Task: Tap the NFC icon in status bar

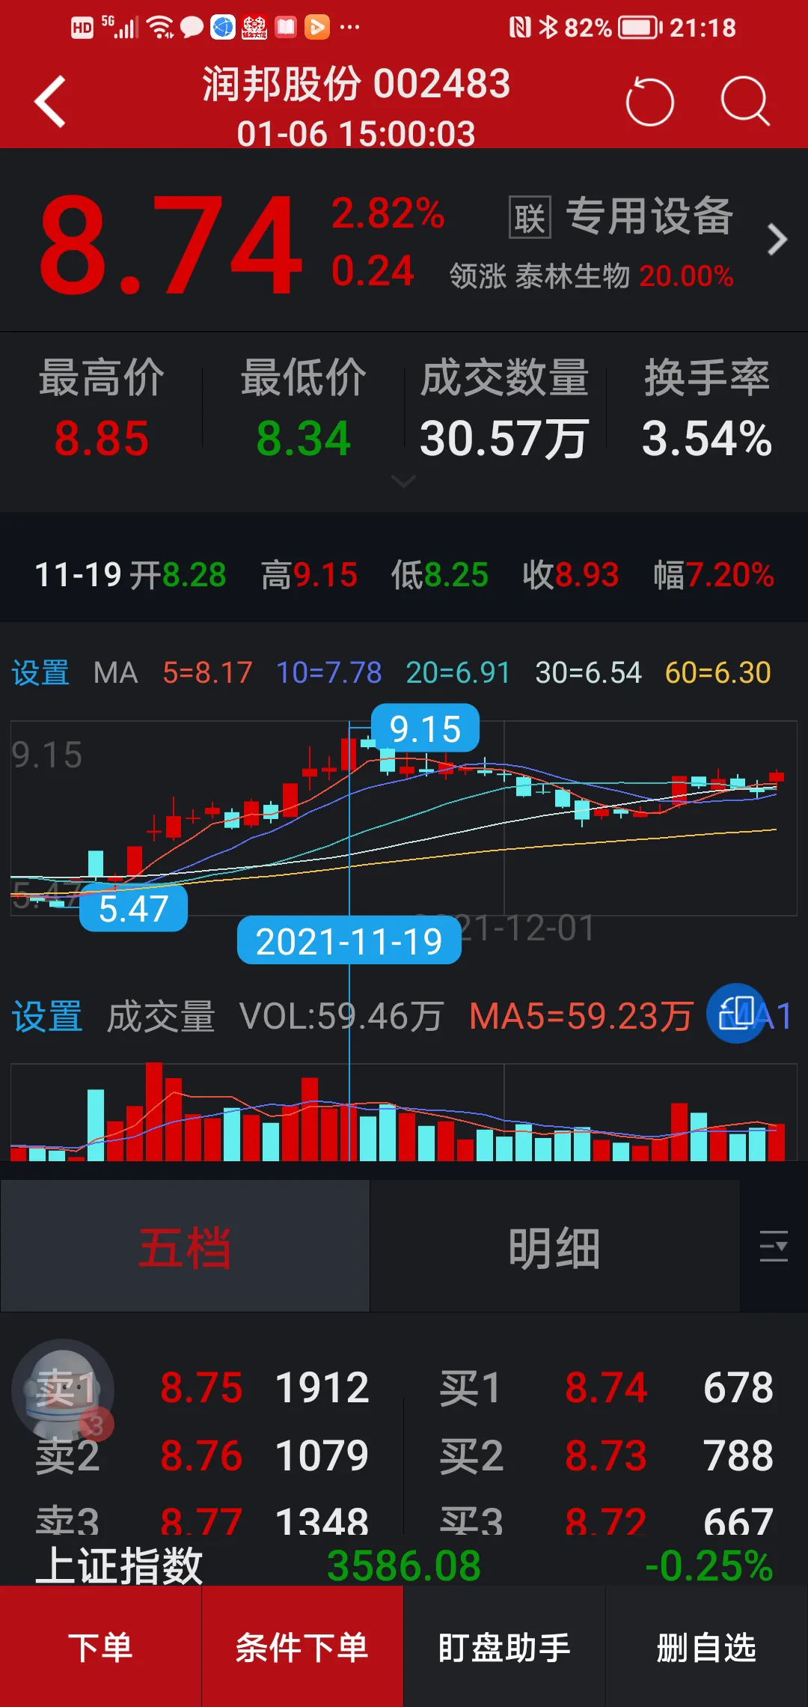Action: (x=519, y=28)
